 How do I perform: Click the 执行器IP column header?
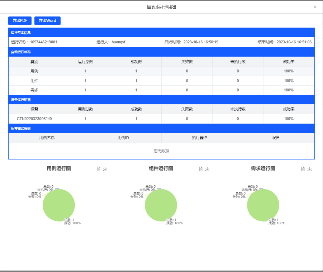(199, 138)
